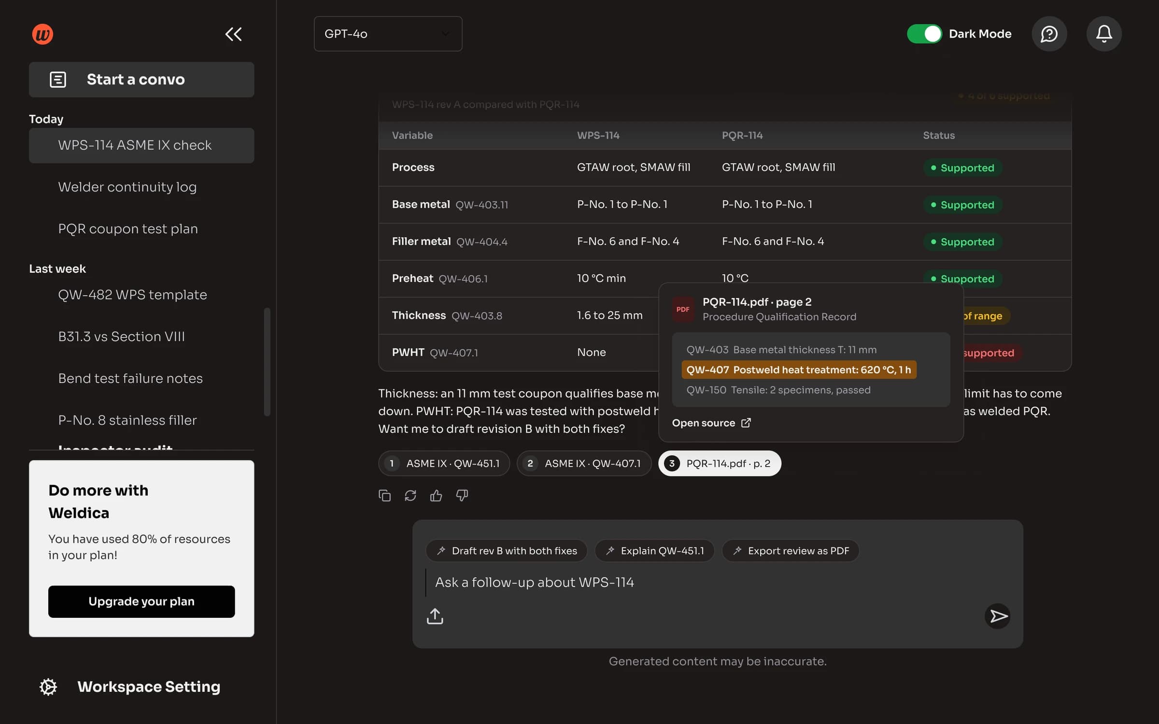Select the Draft rev B with both fixes suggestion

[x=507, y=551]
